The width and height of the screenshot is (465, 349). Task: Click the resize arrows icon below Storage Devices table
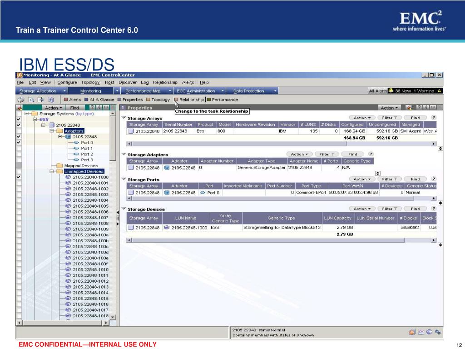coord(440,245)
